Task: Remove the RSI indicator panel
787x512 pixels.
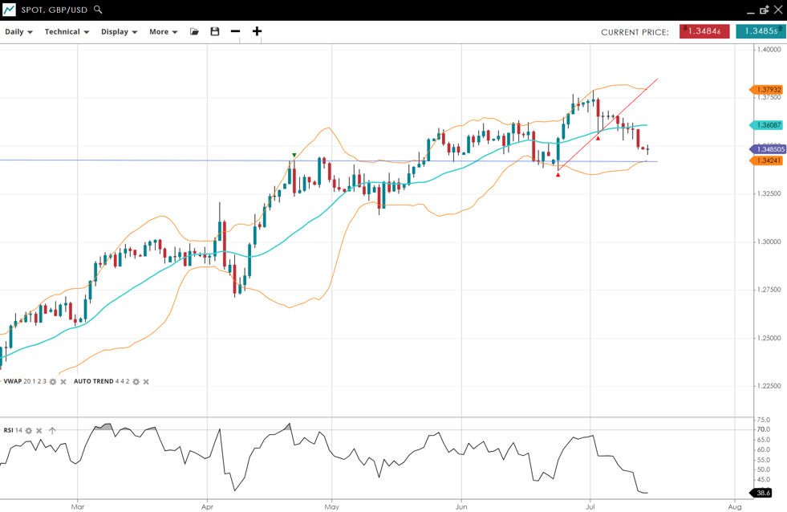Action: tap(39, 431)
